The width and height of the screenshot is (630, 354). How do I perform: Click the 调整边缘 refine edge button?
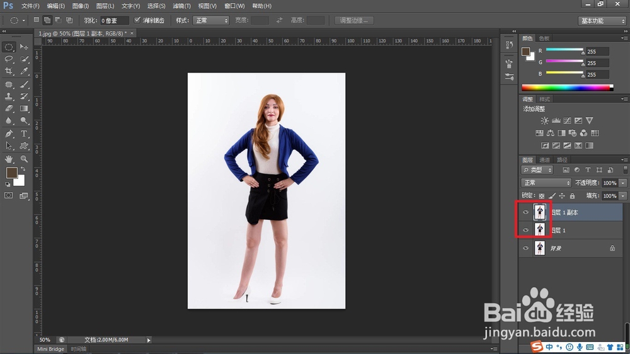(x=354, y=21)
